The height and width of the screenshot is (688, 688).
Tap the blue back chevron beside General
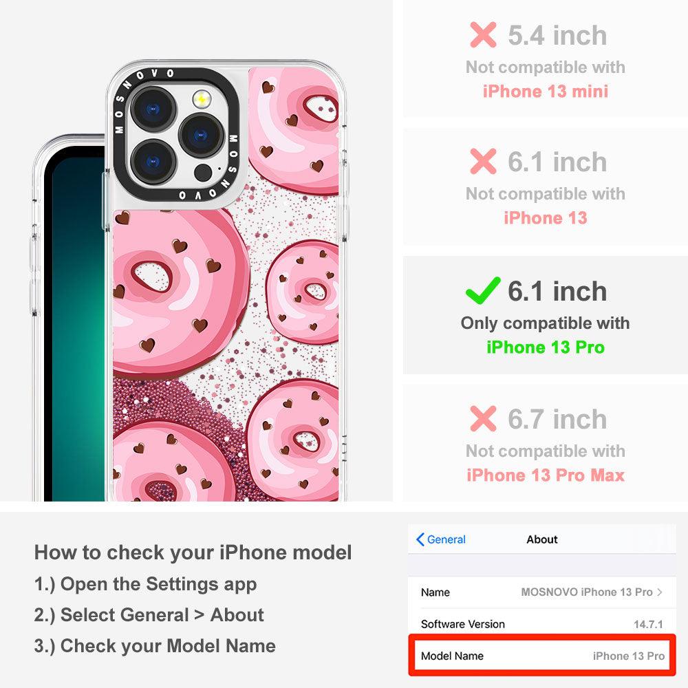pos(420,539)
